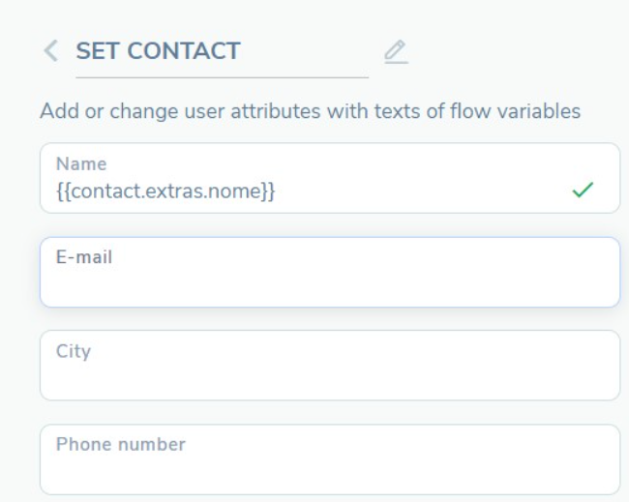Click the empty area below the E-mail label
This screenshot has width=629, height=502.
[x=329, y=286]
